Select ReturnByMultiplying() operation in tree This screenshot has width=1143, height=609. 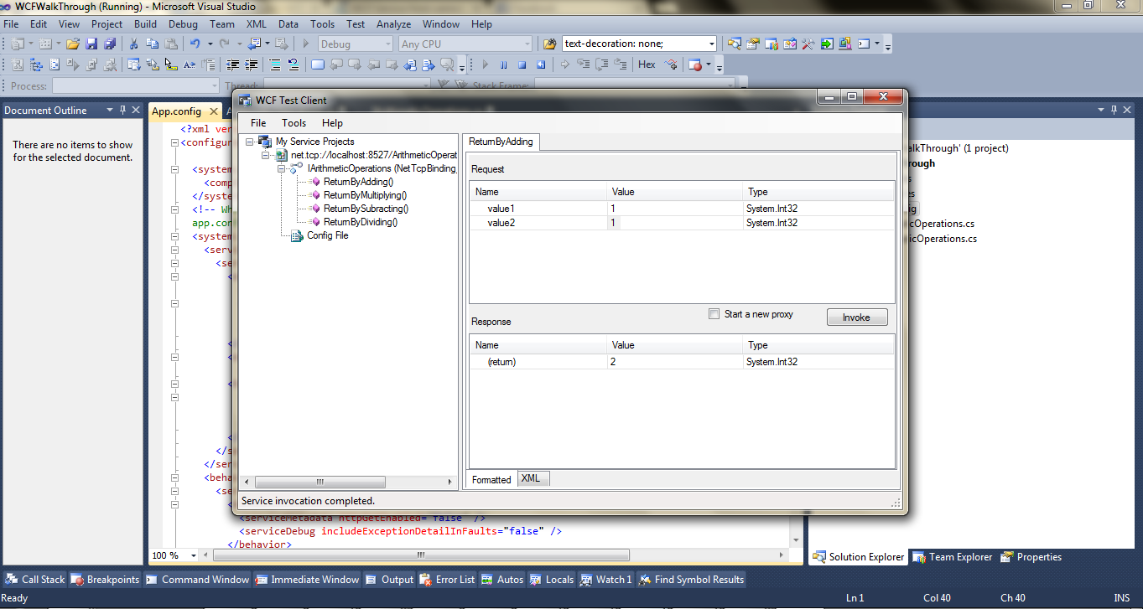[365, 195]
